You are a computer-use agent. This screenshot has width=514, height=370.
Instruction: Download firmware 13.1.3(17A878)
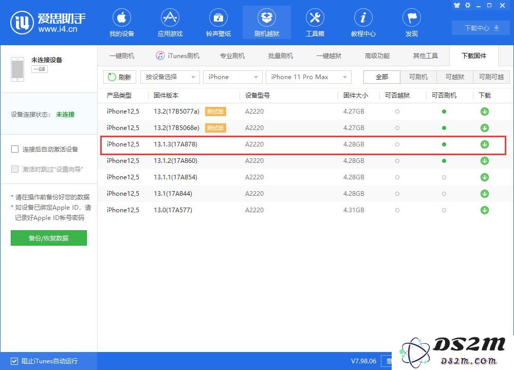(x=485, y=144)
